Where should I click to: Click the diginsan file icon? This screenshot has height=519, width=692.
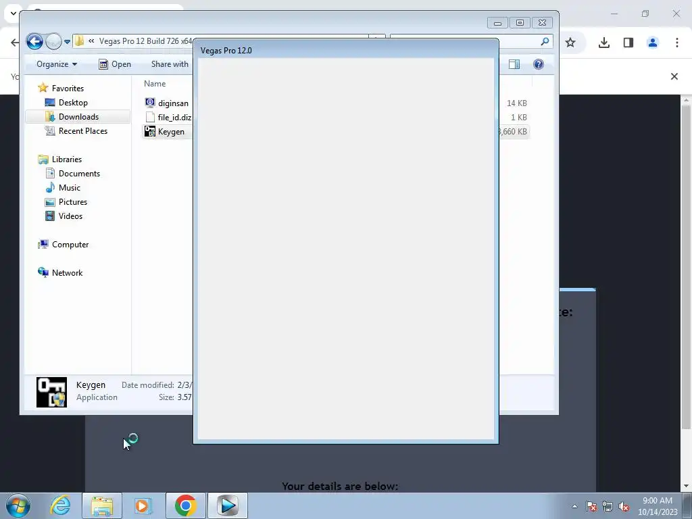coord(150,103)
